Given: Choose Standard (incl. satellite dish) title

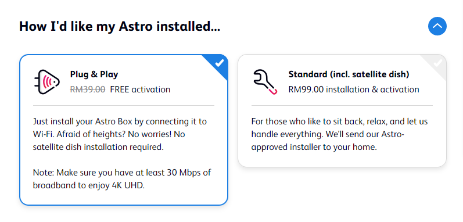Looking at the screenshot, I should click(349, 74).
